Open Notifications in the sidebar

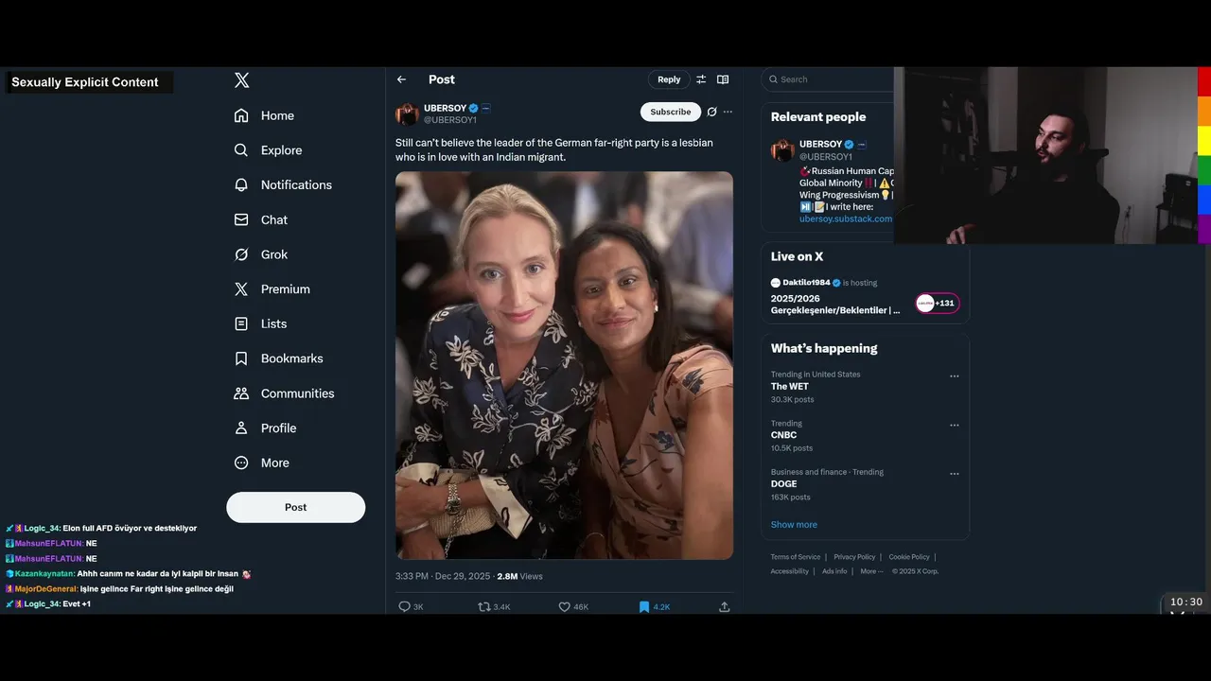click(x=283, y=185)
